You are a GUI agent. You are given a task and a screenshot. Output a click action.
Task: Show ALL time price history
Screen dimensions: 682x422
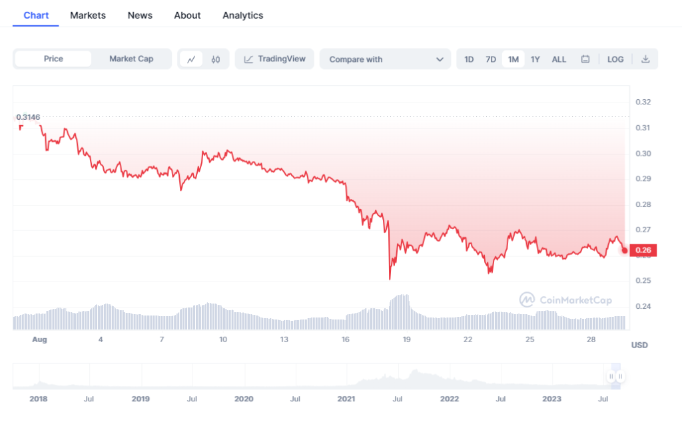coord(559,59)
